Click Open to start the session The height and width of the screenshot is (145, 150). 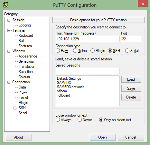pyautogui.click(x=103, y=137)
